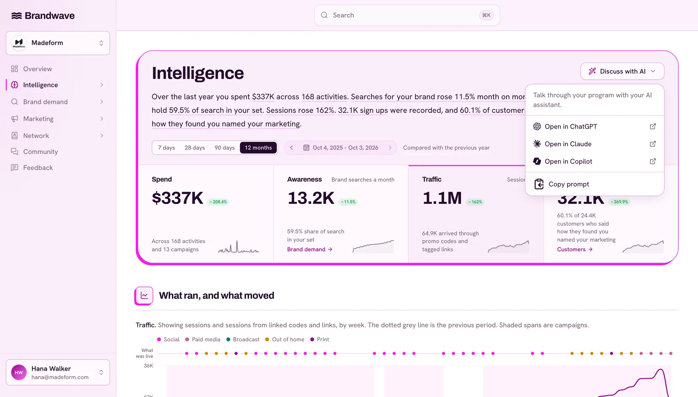Open Hana Walker account menu
Image resolution: width=698 pixels, height=397 pixels.
[58, 373]
